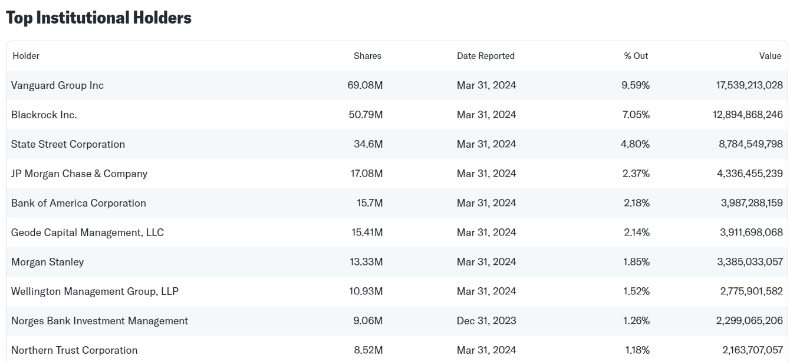Click the 2.18% percent out value
Screen dimensions: 790x362
click(637, 203)
